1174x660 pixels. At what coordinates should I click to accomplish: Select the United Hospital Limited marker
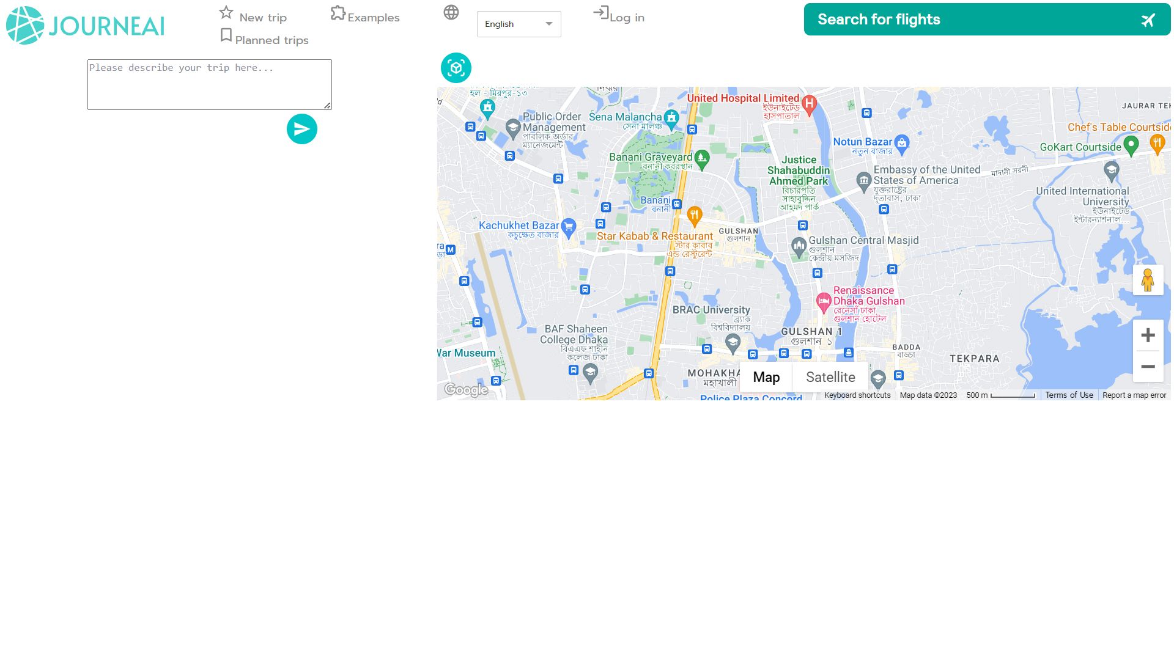point(809,105)
